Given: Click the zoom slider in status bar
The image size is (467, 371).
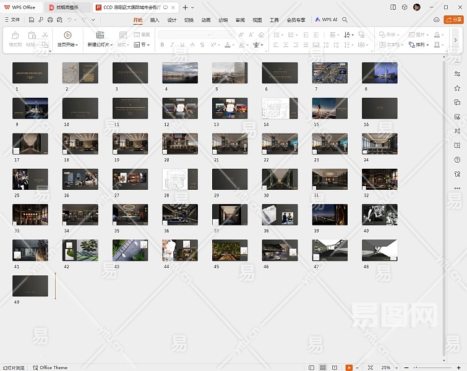Looking at the screenshot, I should point(433,367).
